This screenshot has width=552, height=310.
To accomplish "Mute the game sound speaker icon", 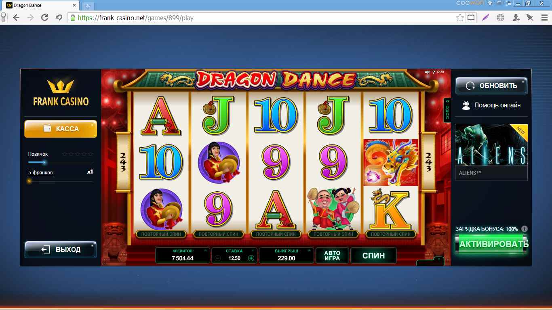I will (x=427, y=72).
